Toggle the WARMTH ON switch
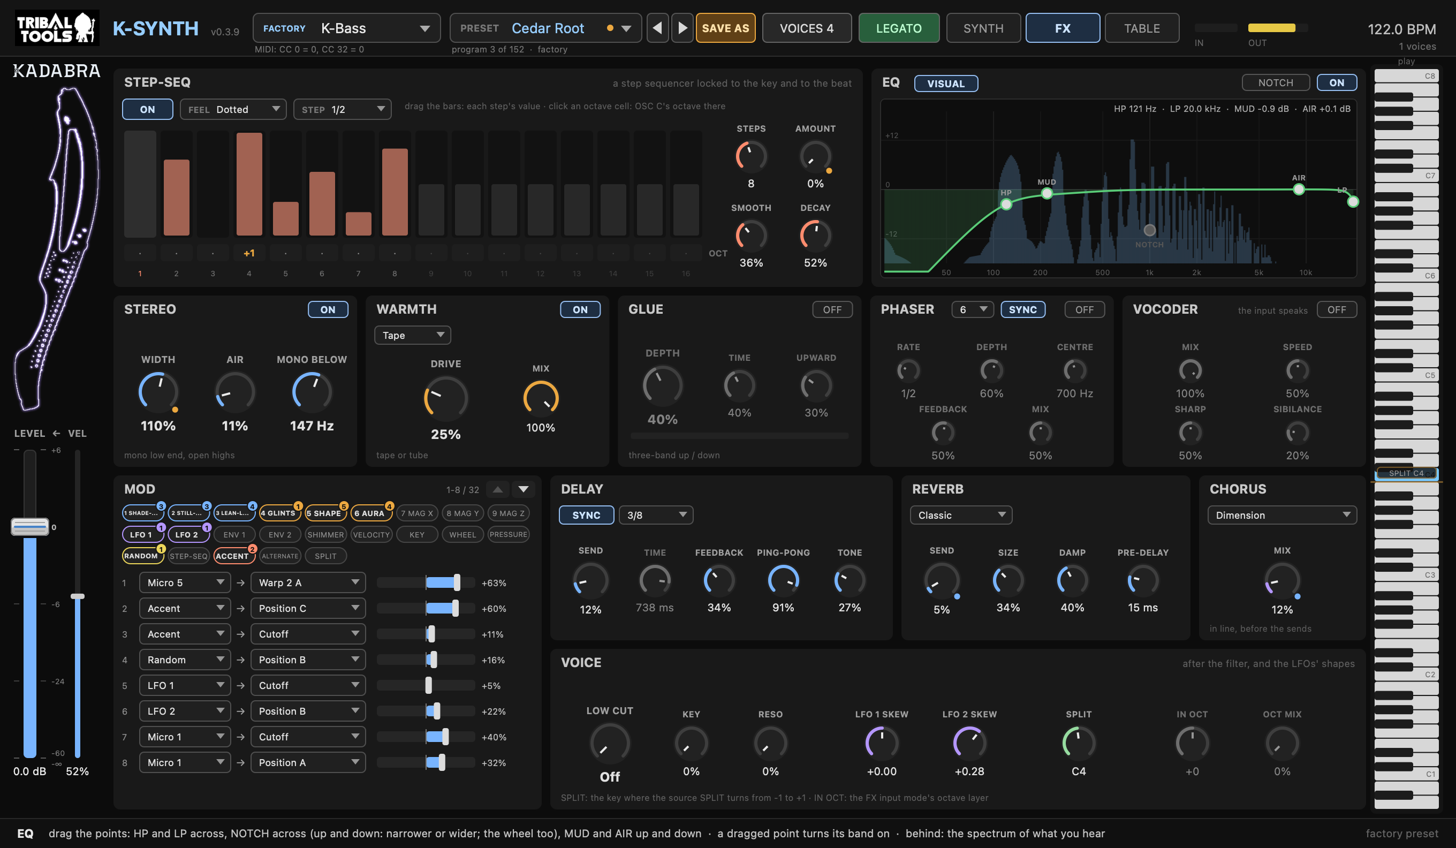The image size is (1456, 848). coord(580,309)
